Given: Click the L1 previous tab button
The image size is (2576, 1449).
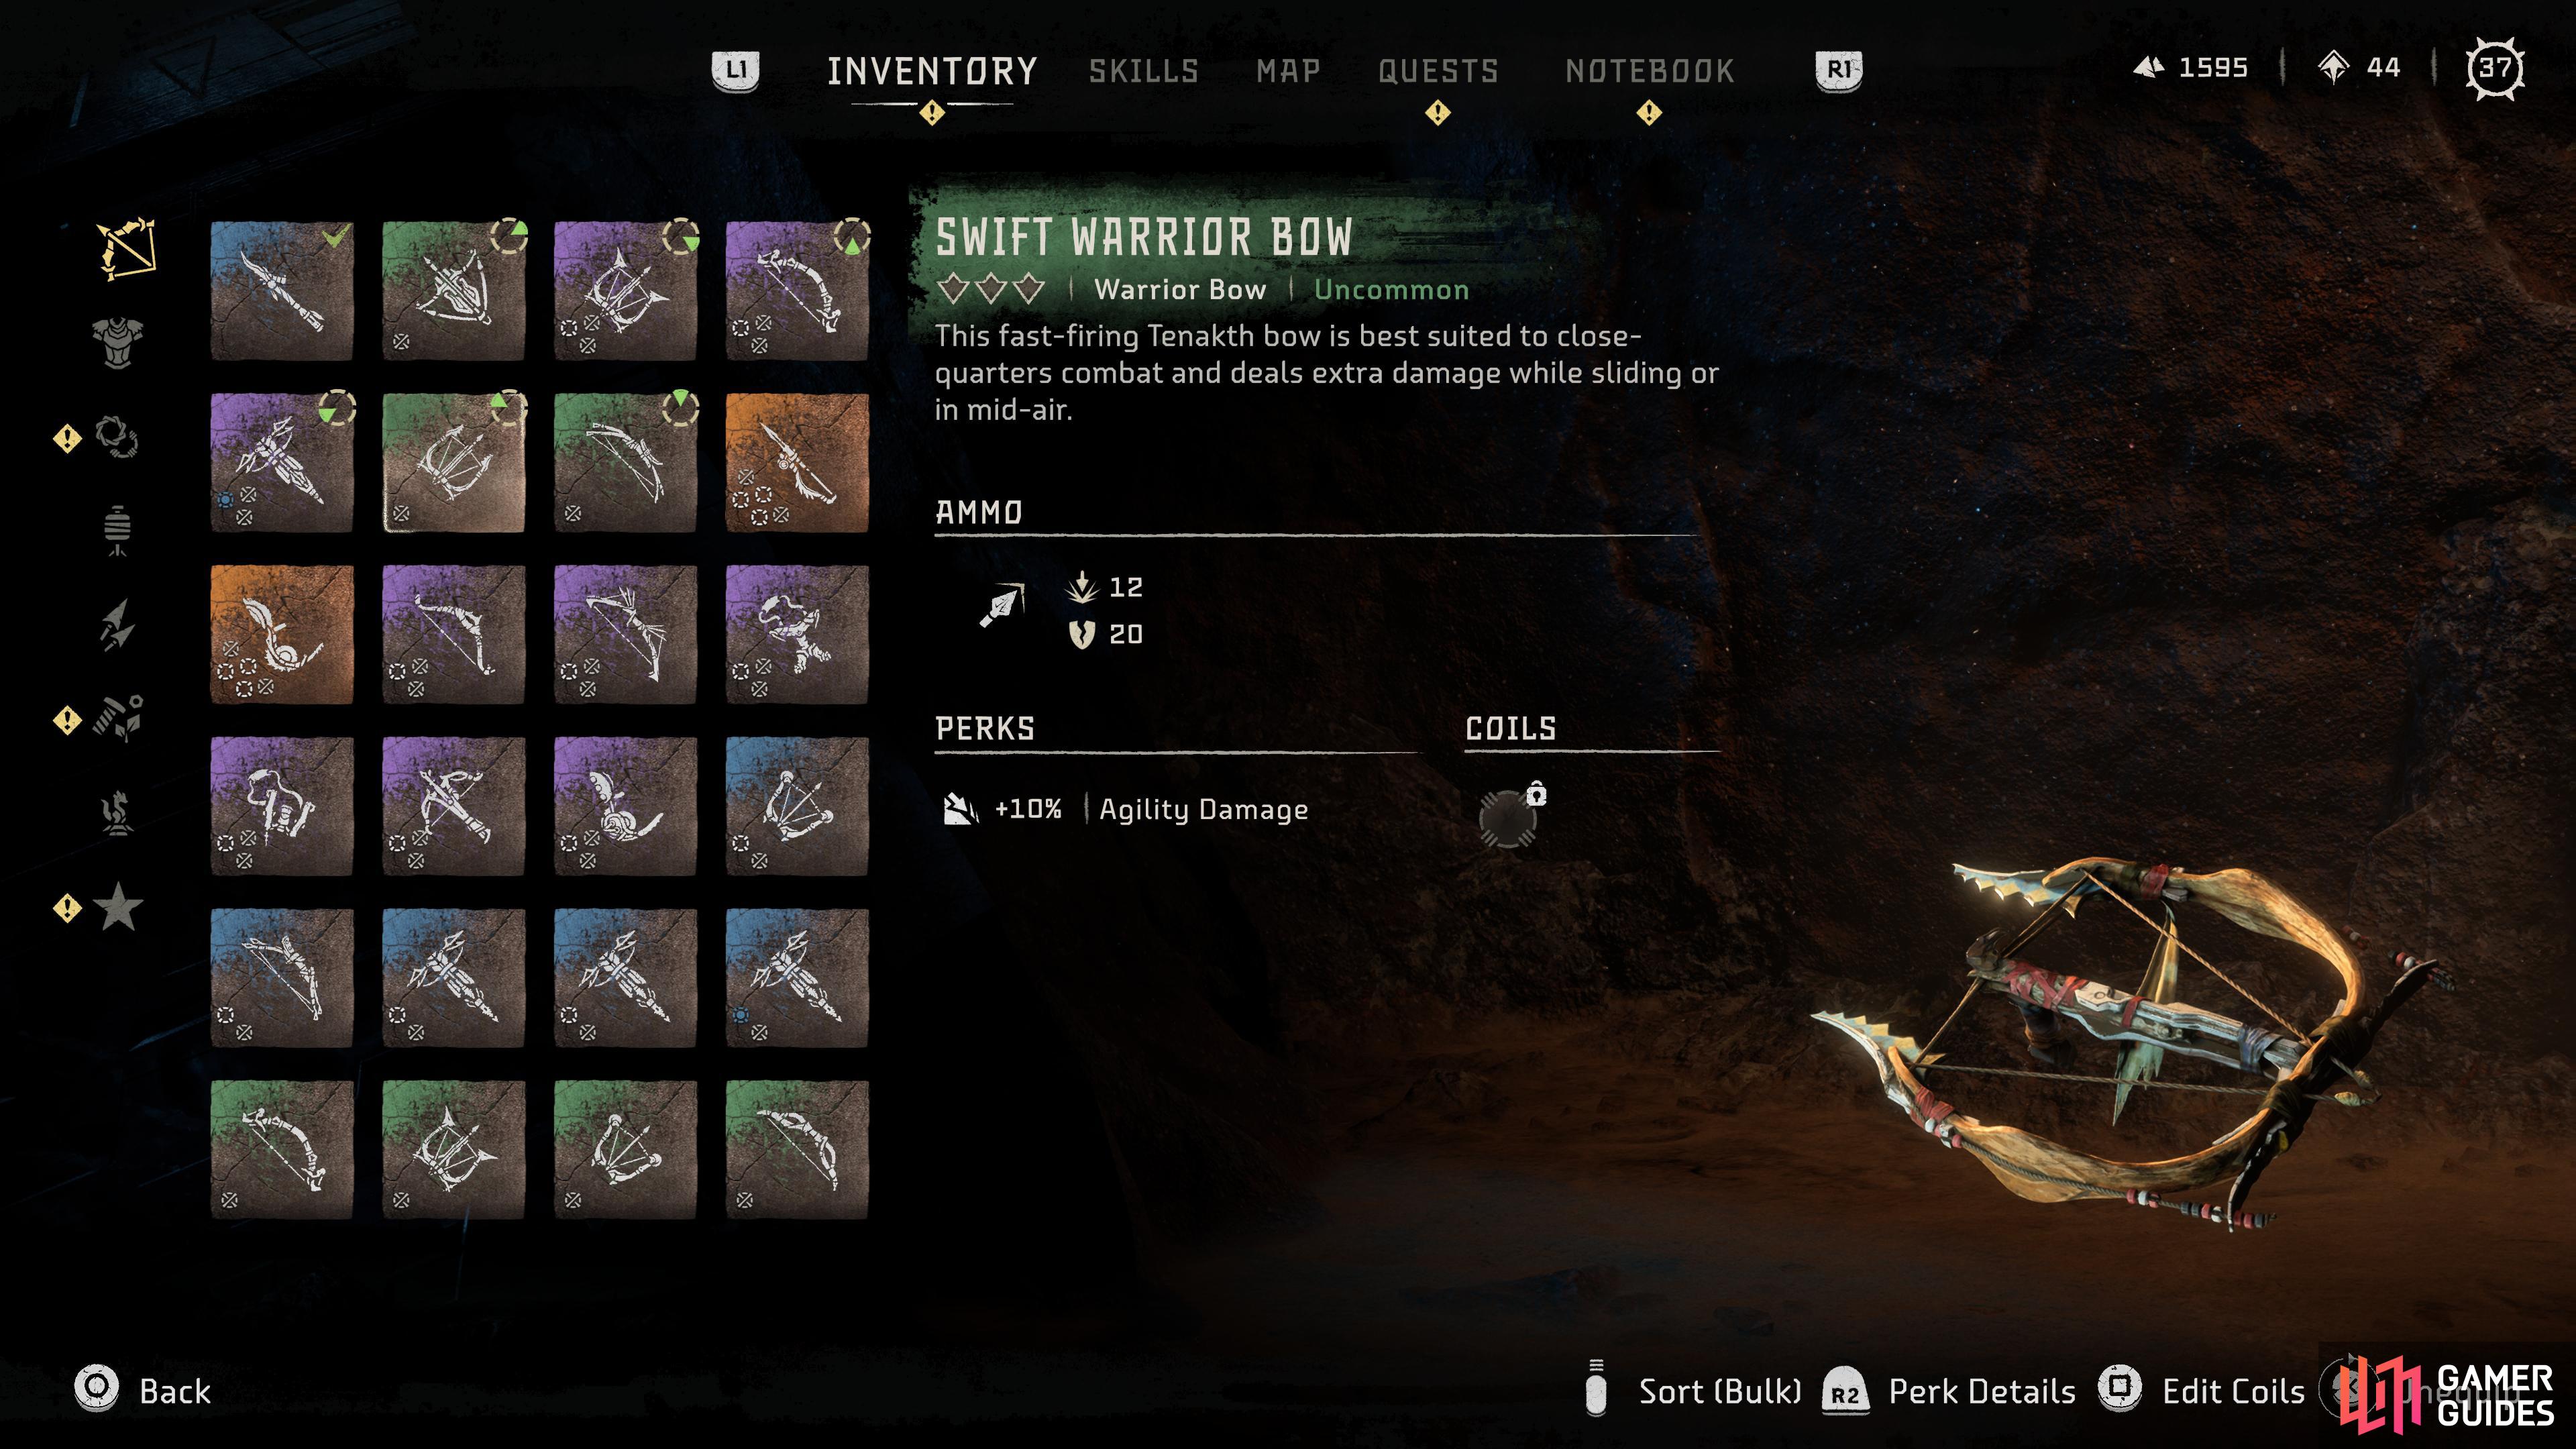Looking at the screenshot, I should click(735, 70).
